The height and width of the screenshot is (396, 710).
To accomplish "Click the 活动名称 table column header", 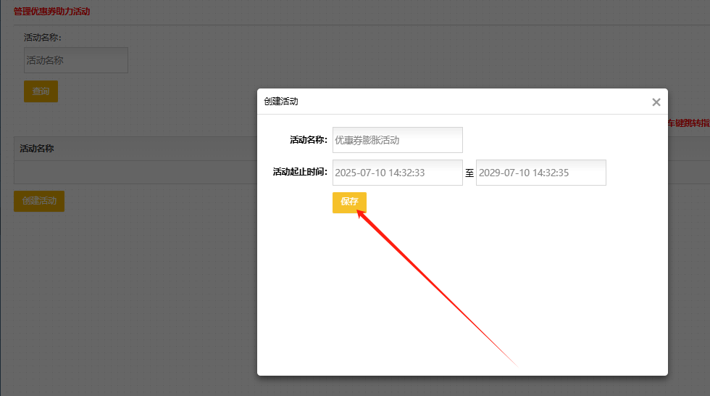I will [x=37, y=149].
